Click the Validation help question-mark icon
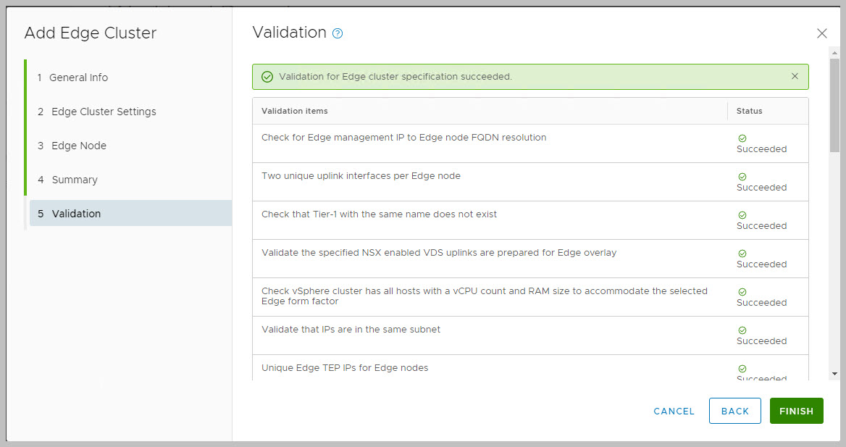 pyautogui.click(x=338, y=33)
